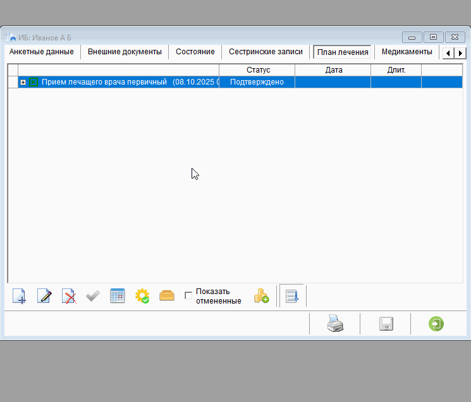The image size is (471, 402).
Task: Print using the printer icon
Action: coord(334,324)
